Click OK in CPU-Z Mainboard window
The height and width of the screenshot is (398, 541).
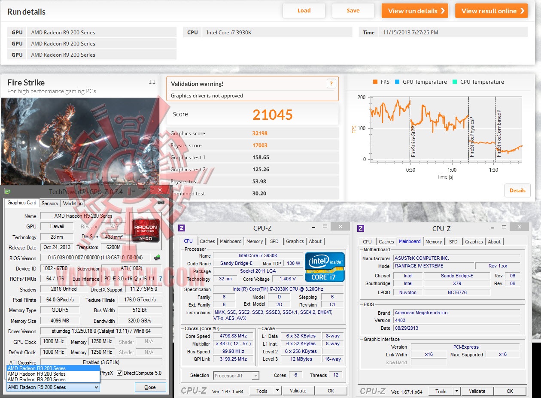(x=510, y=391)
